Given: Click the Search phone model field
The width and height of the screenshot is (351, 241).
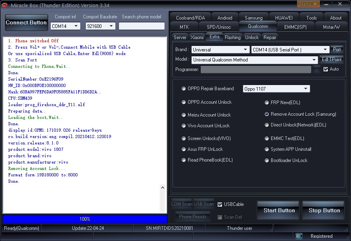Looking at the screenshot, I should tap(141, 26).
